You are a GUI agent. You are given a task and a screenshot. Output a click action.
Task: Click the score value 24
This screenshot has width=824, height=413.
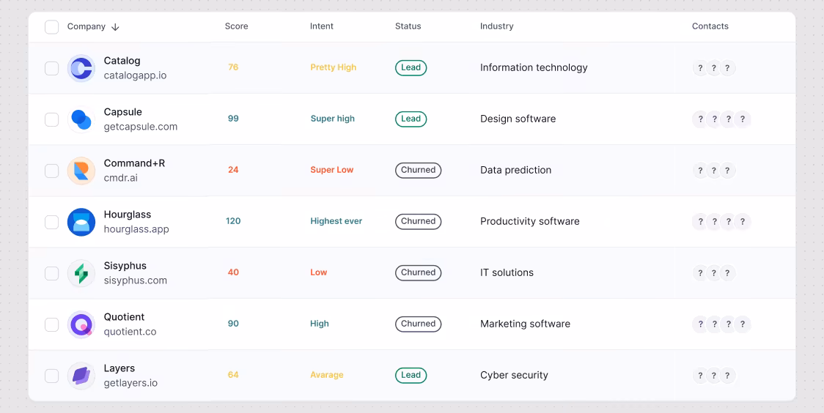point(233,170)
